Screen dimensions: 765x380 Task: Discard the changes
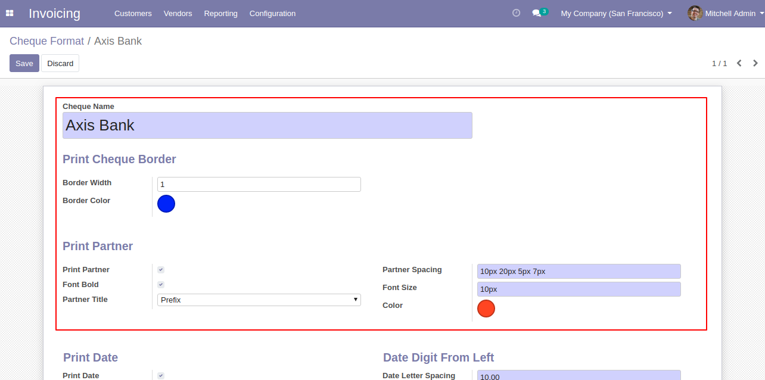[60, 63]
